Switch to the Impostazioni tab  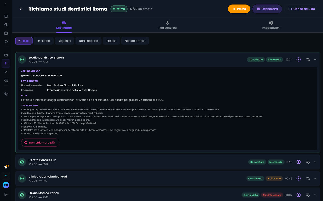click(271, 25)
